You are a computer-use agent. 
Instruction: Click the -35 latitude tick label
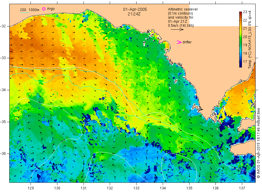pyautogui.click(x=3, y=122)
